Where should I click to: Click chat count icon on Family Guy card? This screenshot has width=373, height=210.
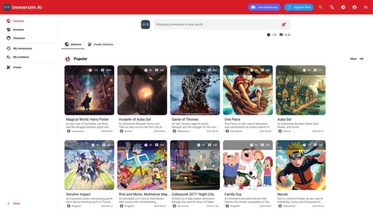coord(262,145)
